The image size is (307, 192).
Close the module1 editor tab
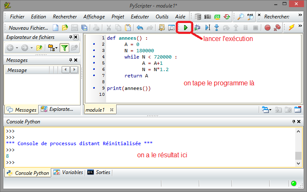(112, 110)
